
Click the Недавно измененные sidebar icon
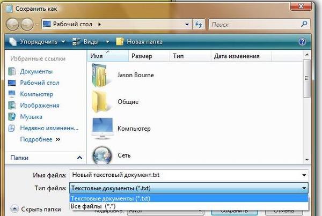tap(12, 128)
